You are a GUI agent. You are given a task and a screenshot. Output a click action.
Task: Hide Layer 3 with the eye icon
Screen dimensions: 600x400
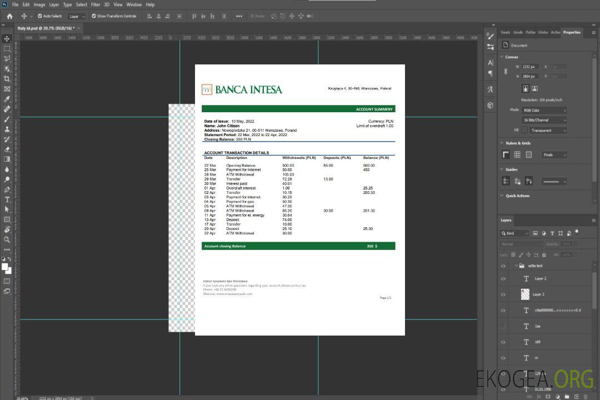[503, 295]
